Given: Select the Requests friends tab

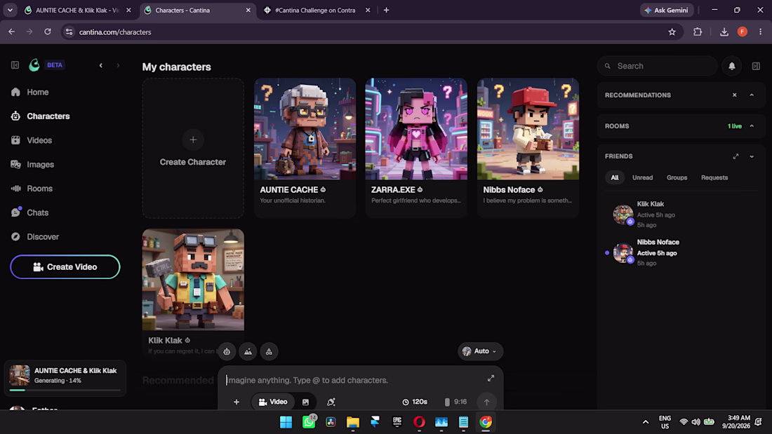Looking at the screenshot, I should 714,177.
